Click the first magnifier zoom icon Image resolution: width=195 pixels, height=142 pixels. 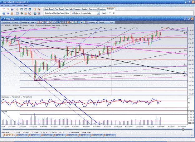click(x=63, y=22)
